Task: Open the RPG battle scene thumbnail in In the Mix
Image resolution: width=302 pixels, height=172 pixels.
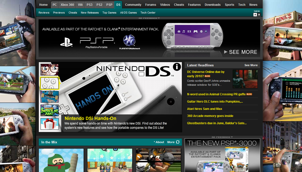Action: pyautogui.click(x=110, y=160)
